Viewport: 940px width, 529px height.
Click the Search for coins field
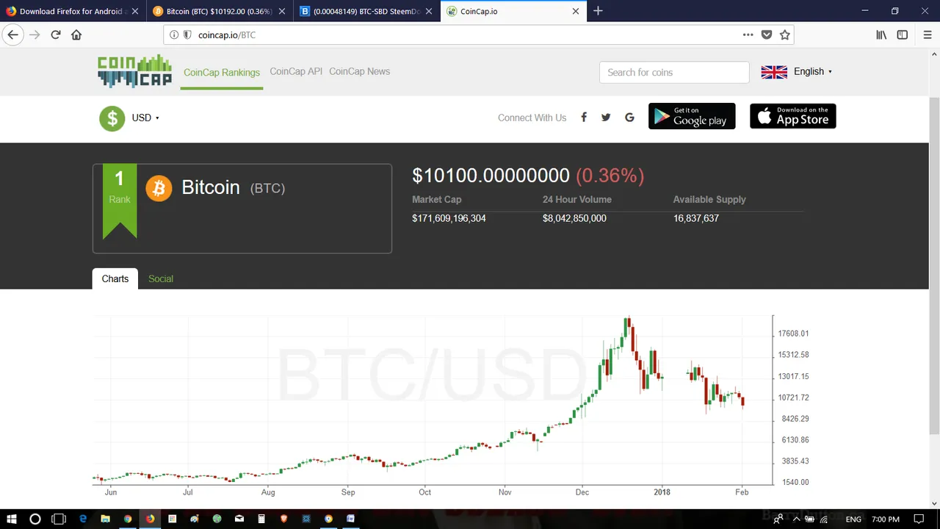tap(674, 72)
